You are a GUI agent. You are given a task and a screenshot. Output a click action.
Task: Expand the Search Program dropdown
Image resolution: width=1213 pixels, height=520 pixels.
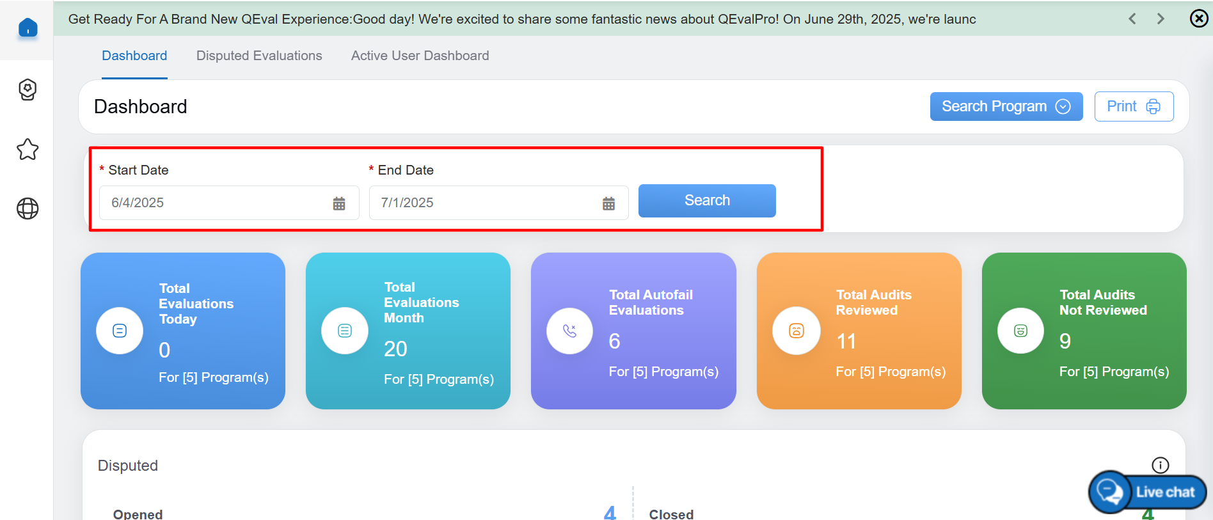[1006, 106]
